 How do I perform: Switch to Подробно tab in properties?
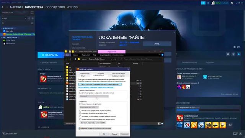coord(101,73)
